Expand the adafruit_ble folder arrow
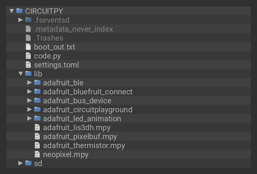 [30, 83]
